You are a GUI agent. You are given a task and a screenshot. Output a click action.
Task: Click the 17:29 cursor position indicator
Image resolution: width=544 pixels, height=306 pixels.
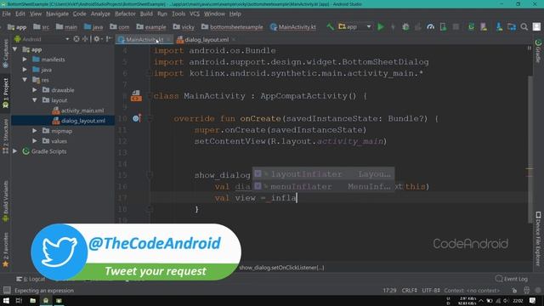pyautogui.click(x=389, y=290)
